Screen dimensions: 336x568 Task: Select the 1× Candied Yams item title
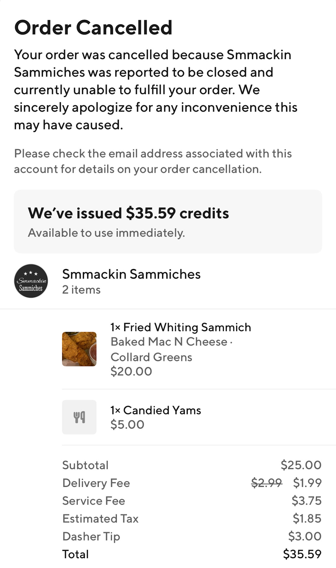[156, 410]
